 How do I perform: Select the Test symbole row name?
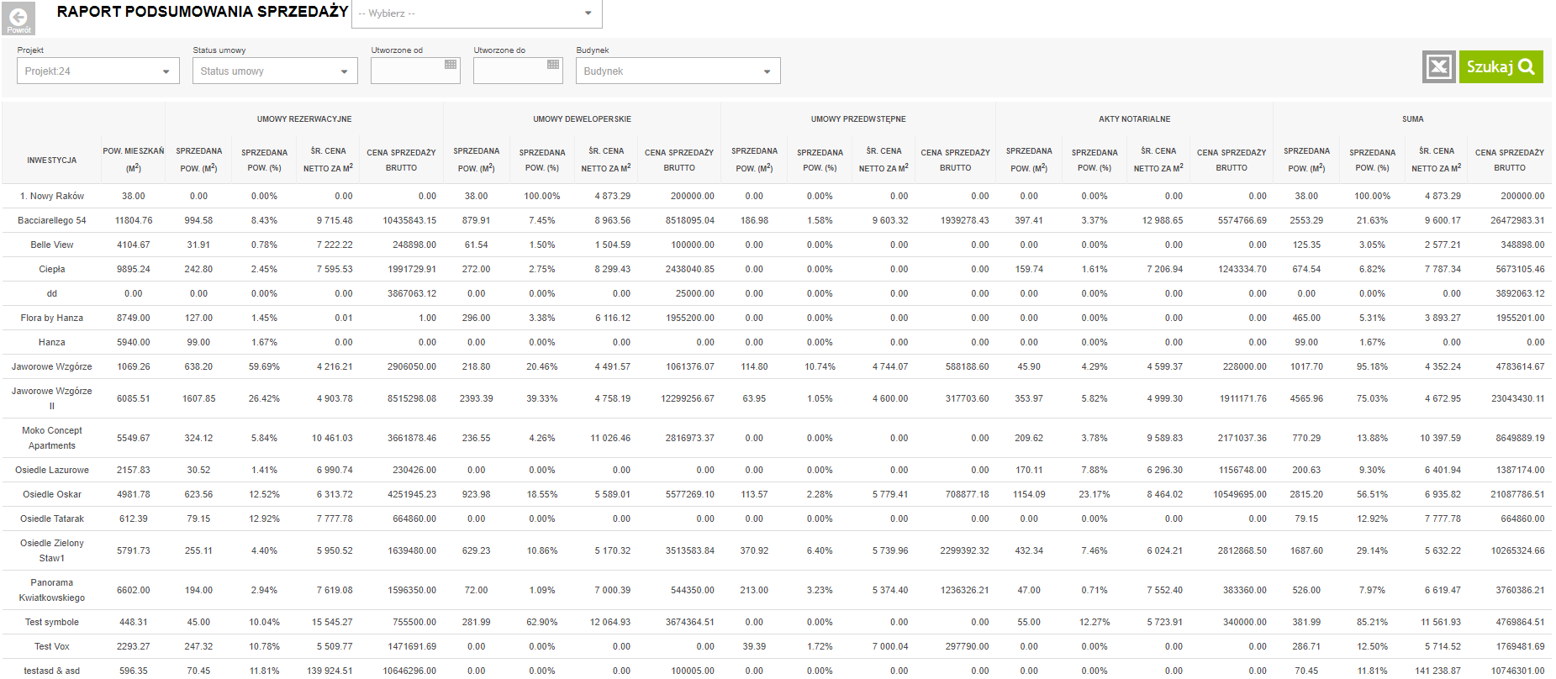tap(52, 622)
